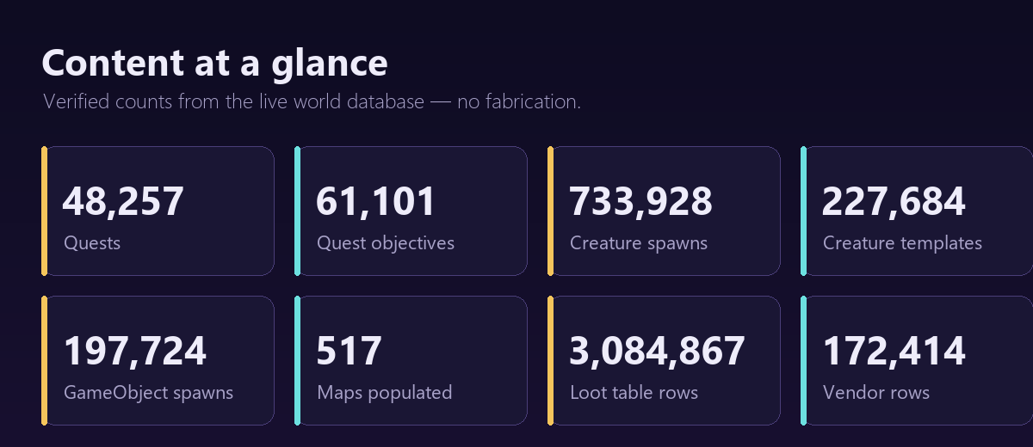Image resolution: width=1033 pixels, height=447 pixels.
Task: Click the 48,257 quests count
Action: [123, 202]
